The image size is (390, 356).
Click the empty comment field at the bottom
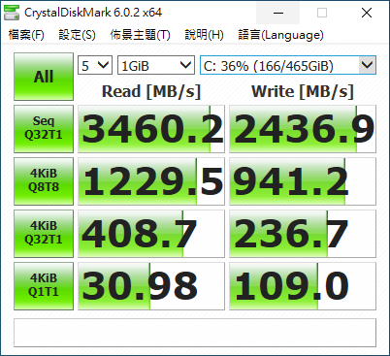(195, 333)
